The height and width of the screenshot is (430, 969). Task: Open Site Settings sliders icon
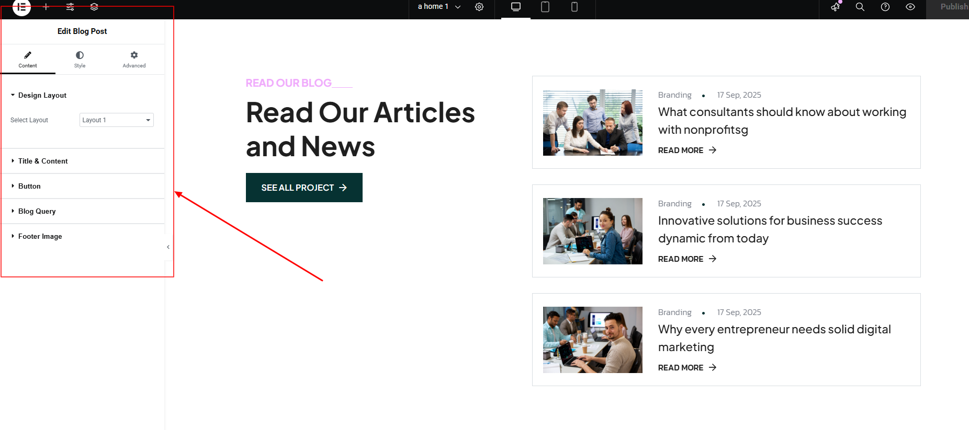pos(70,7)
